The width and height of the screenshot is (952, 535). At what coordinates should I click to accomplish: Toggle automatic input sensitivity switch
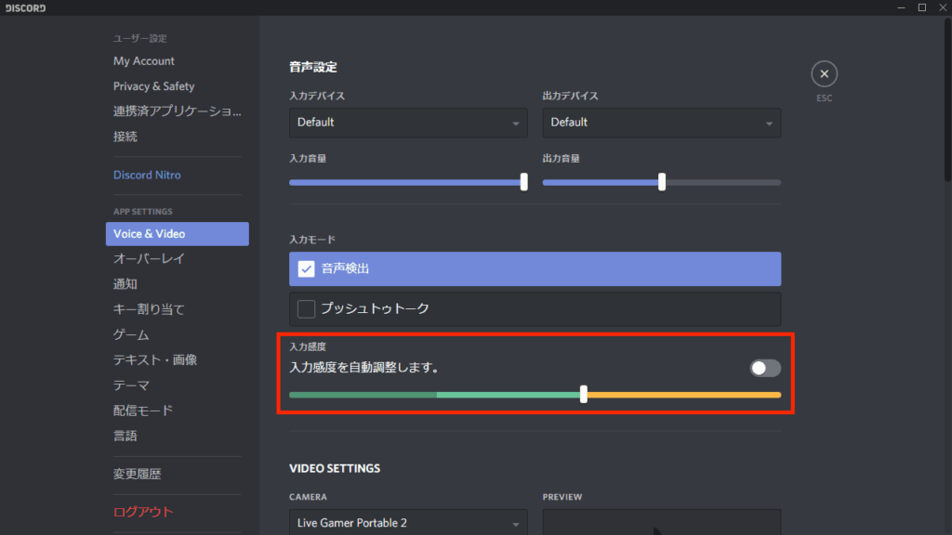765,368
